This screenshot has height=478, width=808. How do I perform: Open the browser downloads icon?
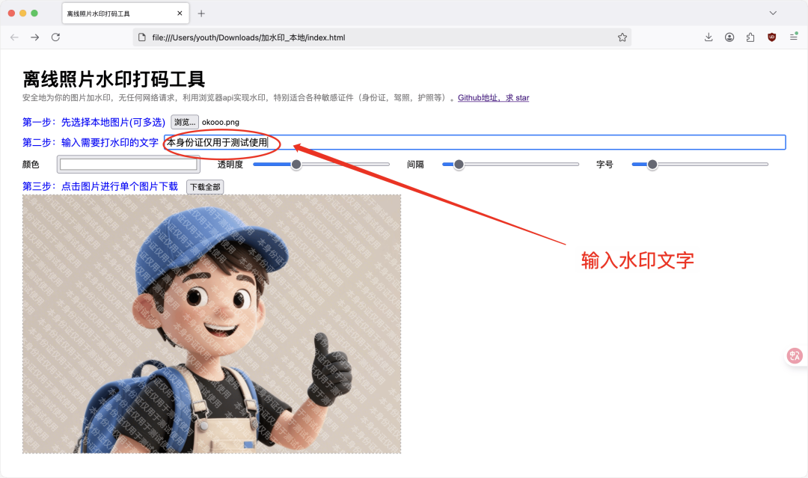point(708,35)
